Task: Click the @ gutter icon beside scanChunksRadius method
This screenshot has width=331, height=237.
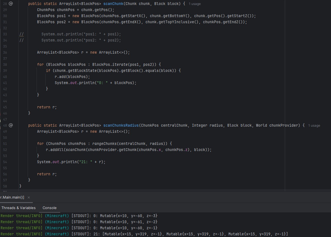Action: (x=11, y=125)
